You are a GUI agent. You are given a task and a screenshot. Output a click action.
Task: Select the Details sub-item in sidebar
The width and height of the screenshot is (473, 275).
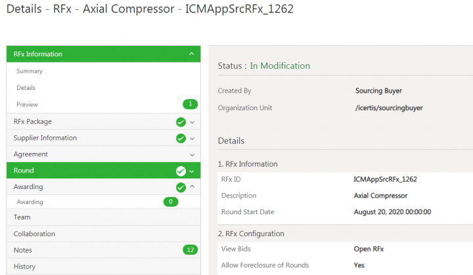tap(26, 88)
